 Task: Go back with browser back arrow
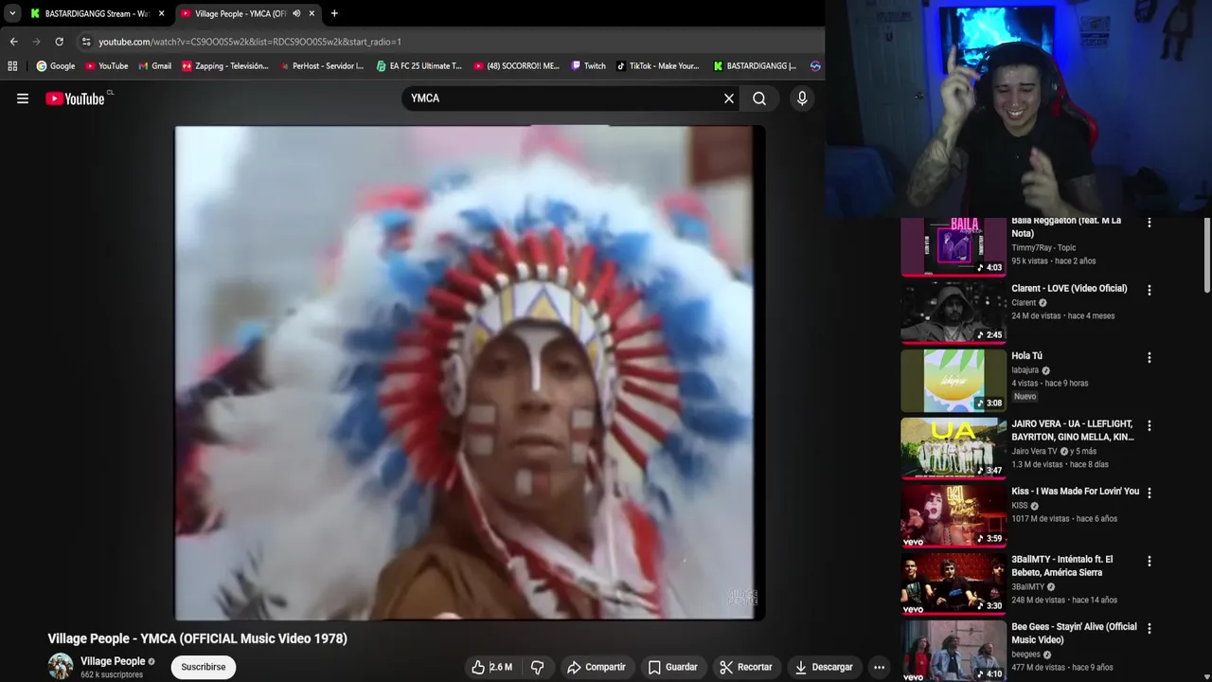pyautogui.click(x=13, y=42)
